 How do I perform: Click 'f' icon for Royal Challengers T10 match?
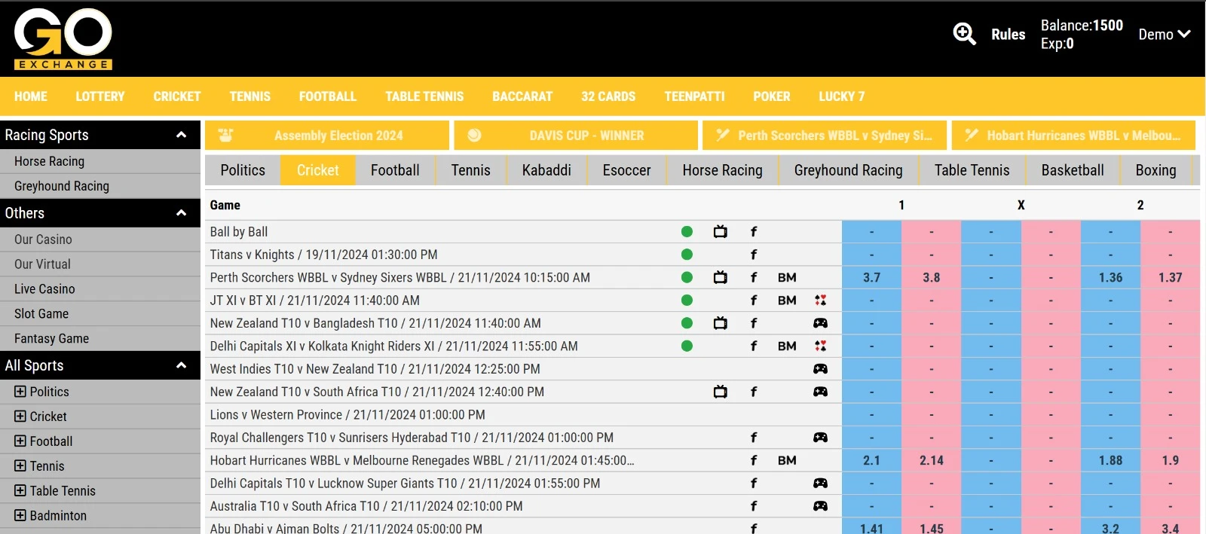tap(754, 438)
